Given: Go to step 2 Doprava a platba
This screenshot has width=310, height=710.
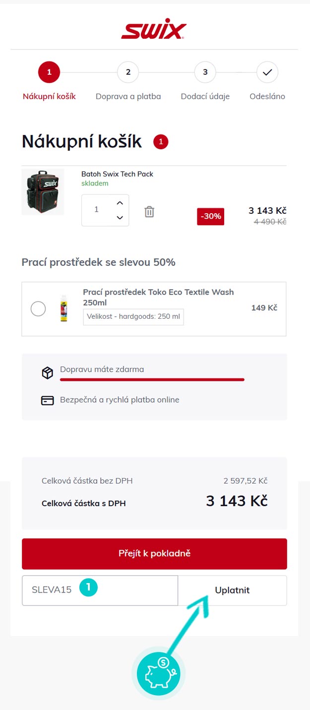Looking at the screenshot, I should point(128,72).
